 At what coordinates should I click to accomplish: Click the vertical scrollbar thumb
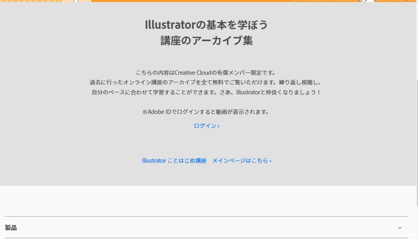417,143
